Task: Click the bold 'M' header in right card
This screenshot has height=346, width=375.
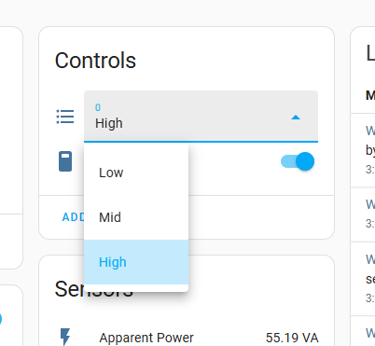Action: pos(370,95)
